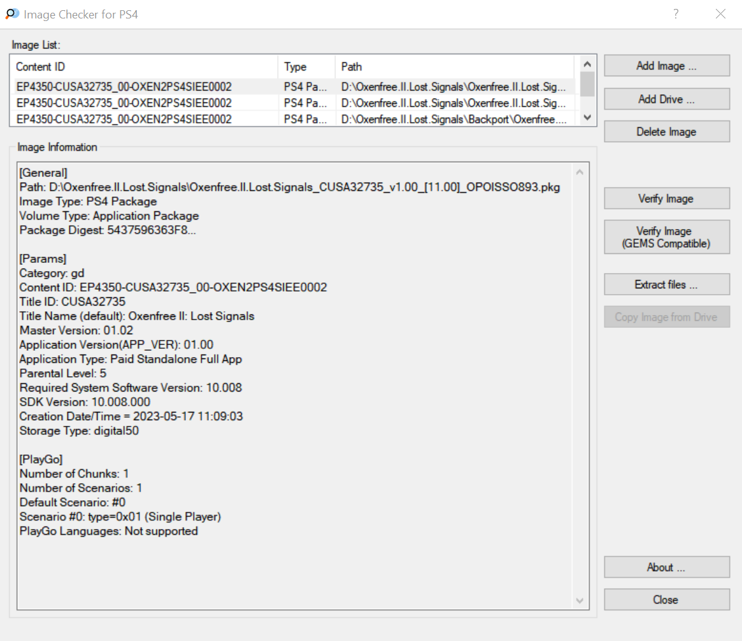Click the image list scrollbar thumb
Screen dimensions: 742x641
[x=587, y=84]
